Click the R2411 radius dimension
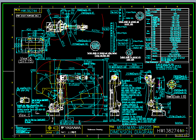This screenshot has width=196, height=140. coord(83,91)
